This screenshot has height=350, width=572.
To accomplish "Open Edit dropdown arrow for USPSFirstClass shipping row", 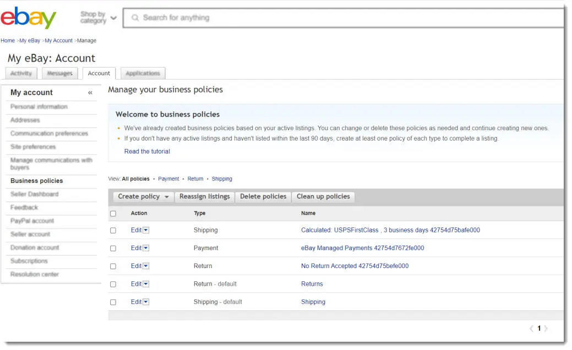I will tap(146, 230).
